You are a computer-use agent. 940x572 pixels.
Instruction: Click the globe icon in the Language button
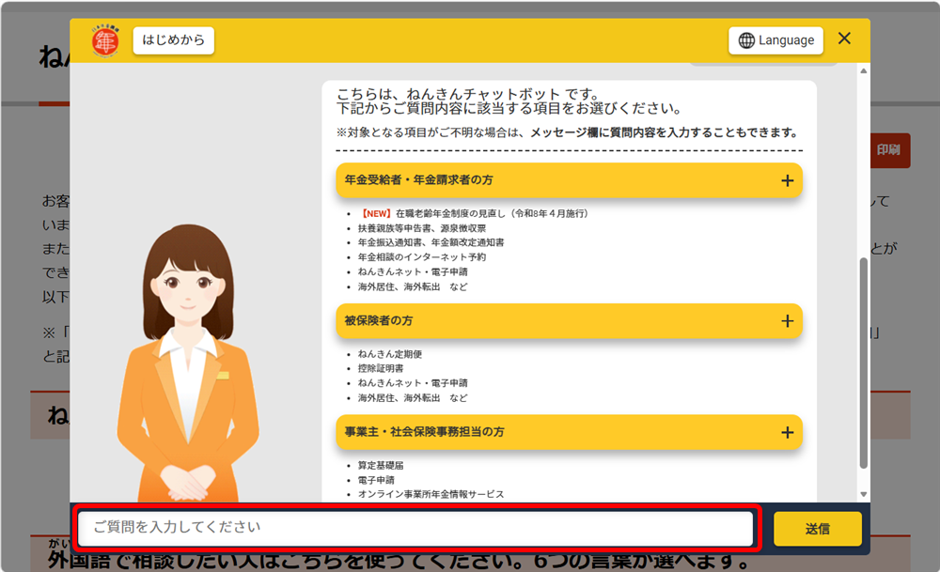click(x=746, y=40)
